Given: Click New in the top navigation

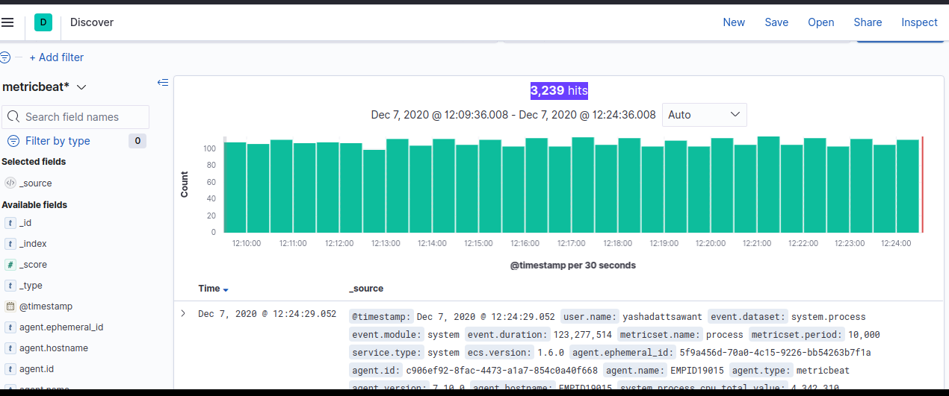Looking at the screenshot, I should click(733, 22).
